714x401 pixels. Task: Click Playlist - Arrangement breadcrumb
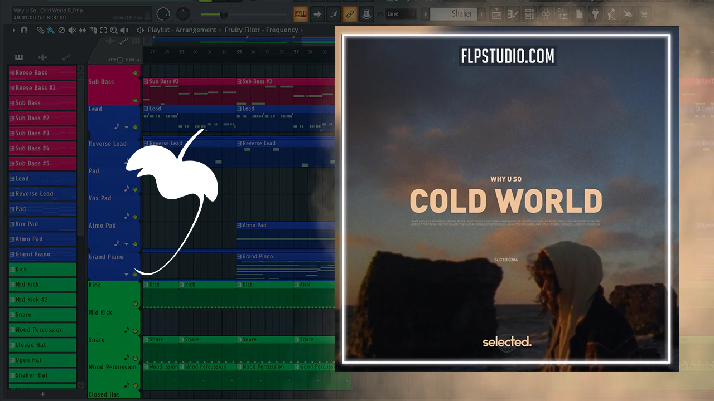pyautogui.click(x=182, y=30)
